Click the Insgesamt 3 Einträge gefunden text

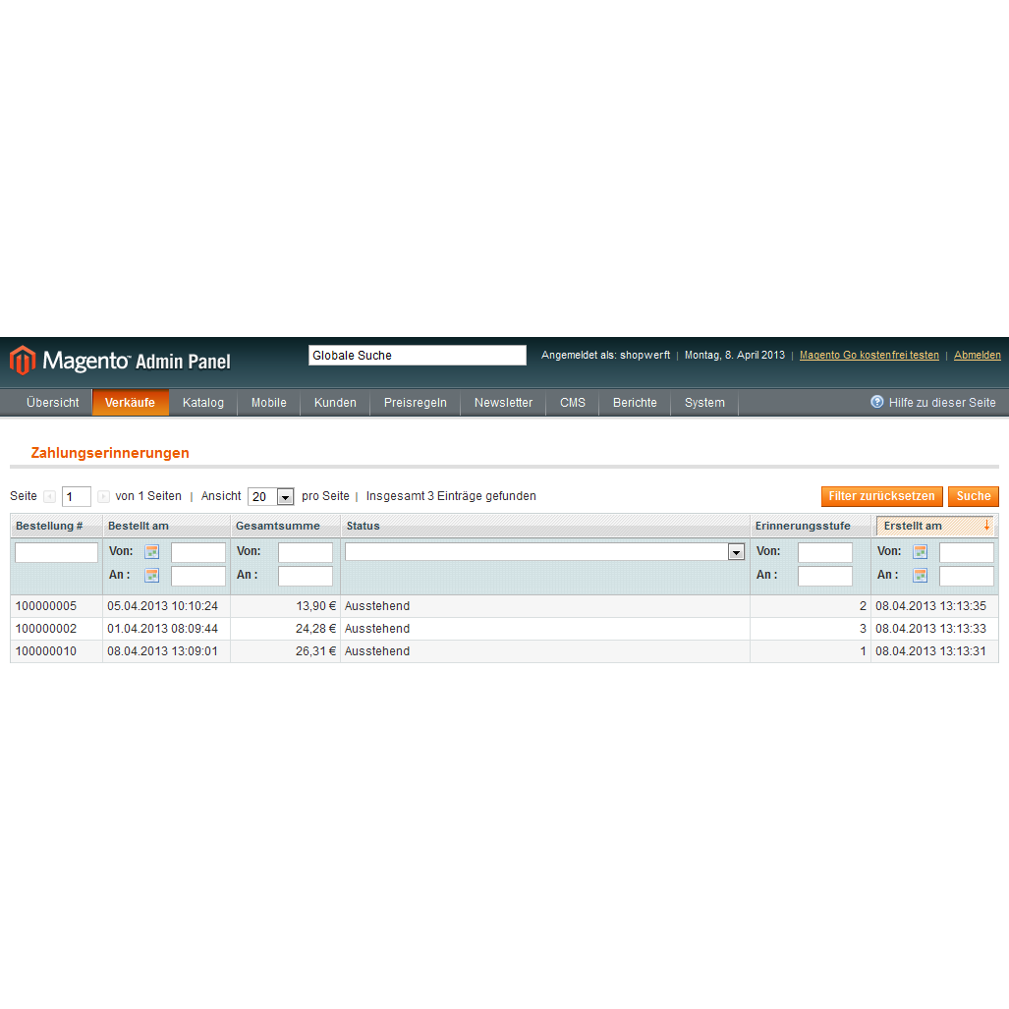point(451,496)
